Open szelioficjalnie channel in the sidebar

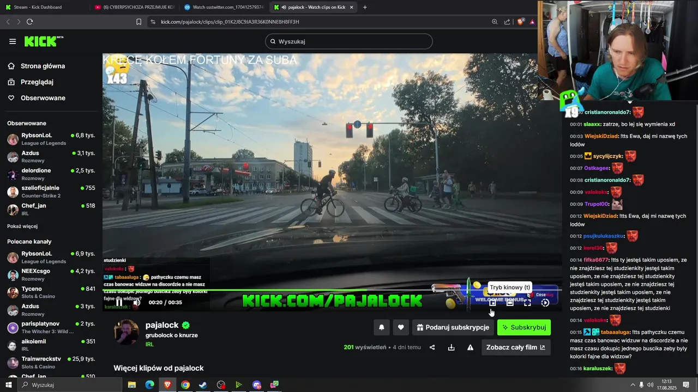52,192
